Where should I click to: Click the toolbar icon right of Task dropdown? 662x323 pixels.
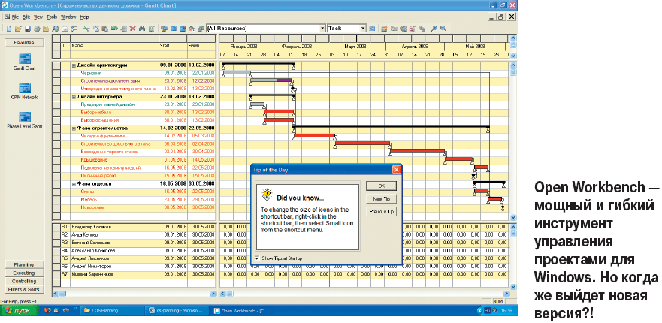point(372,29)
